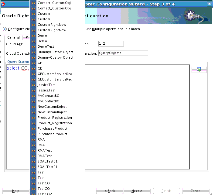Click icon beside second RMA entry
Screen dimensions: 218x195
[34, 145]
